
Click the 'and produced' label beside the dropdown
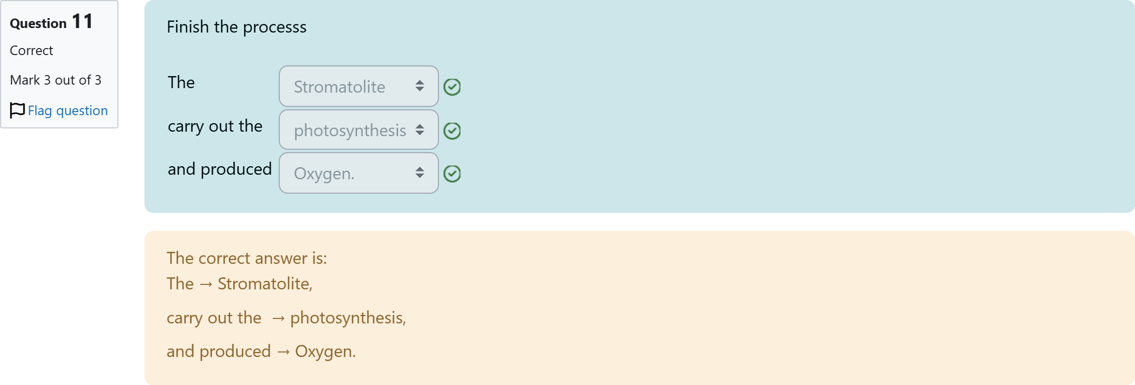point(220,169)
